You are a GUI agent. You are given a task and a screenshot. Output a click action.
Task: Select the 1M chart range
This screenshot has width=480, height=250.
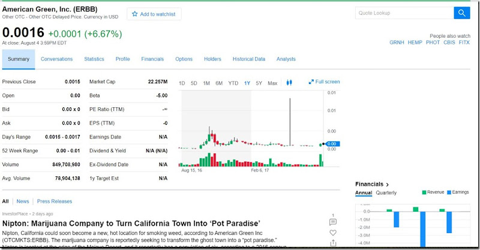(206, 83)
